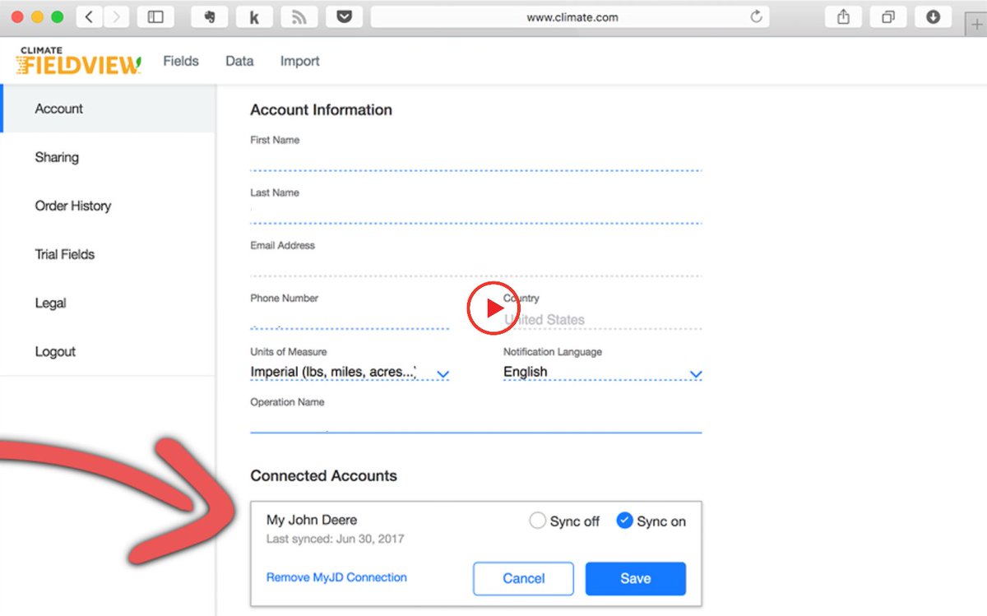987x616 pixels.
Task: Click the Operation Name field
Action: pyautogui.click(x=475, y=421)
